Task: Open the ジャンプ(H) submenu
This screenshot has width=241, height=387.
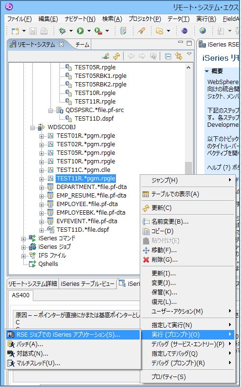Action: (188, 180)
